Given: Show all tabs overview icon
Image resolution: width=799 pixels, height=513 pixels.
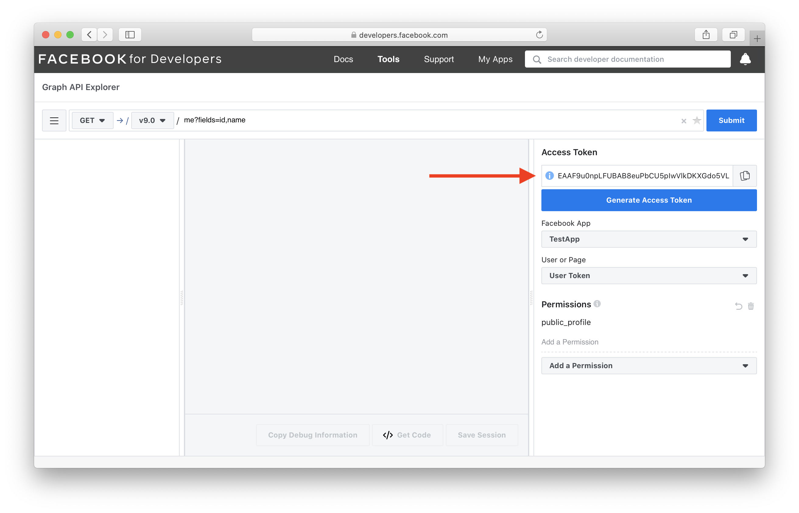Looking at the screenshot, I should click(x=733, y=35).
